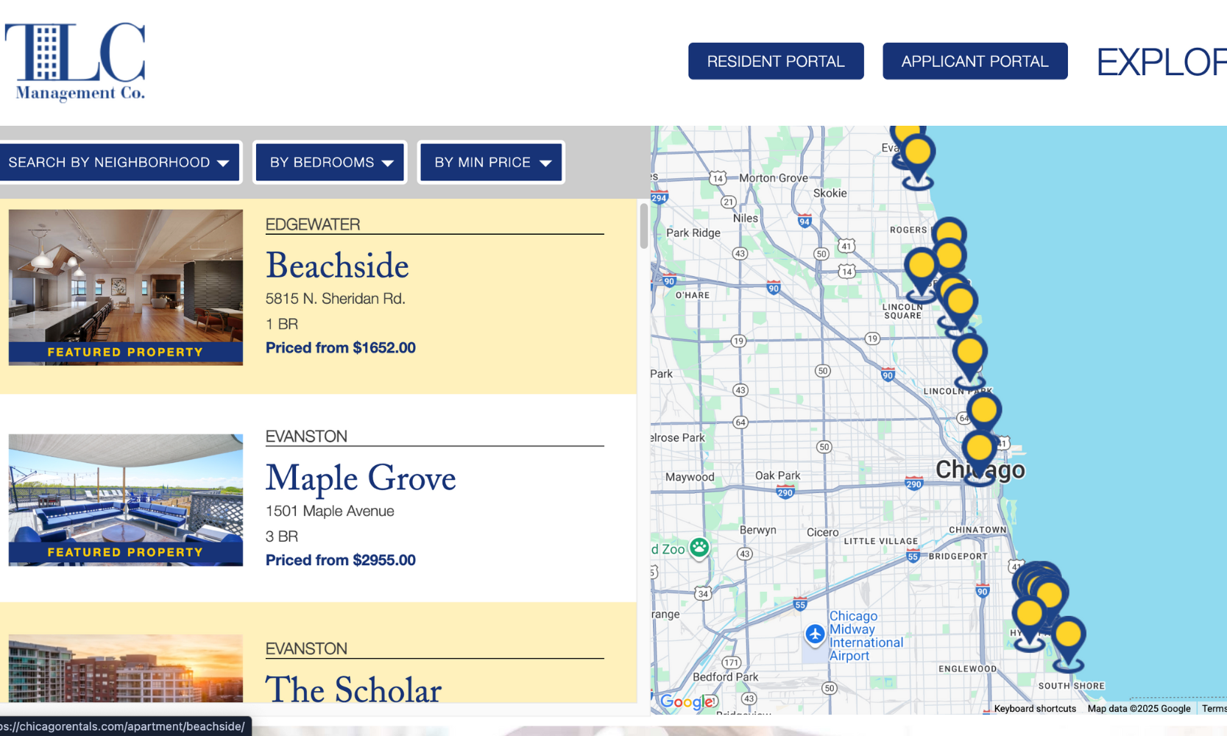Click '5815 N. Sheridan Rd.' address

pos(336,299)
